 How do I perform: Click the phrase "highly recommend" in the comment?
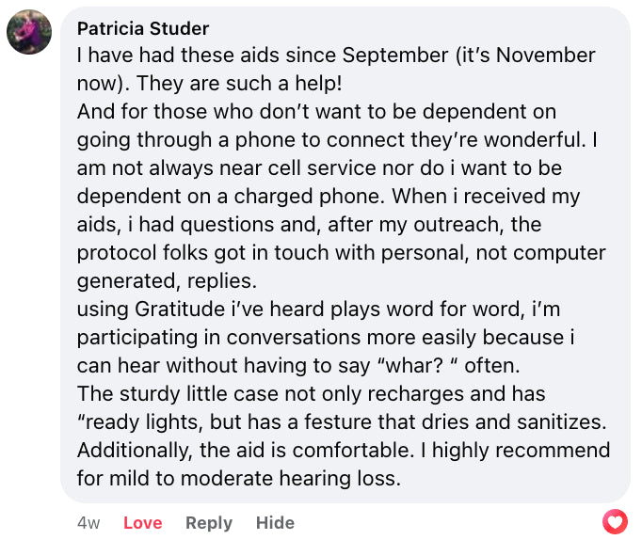click(516, 451)
